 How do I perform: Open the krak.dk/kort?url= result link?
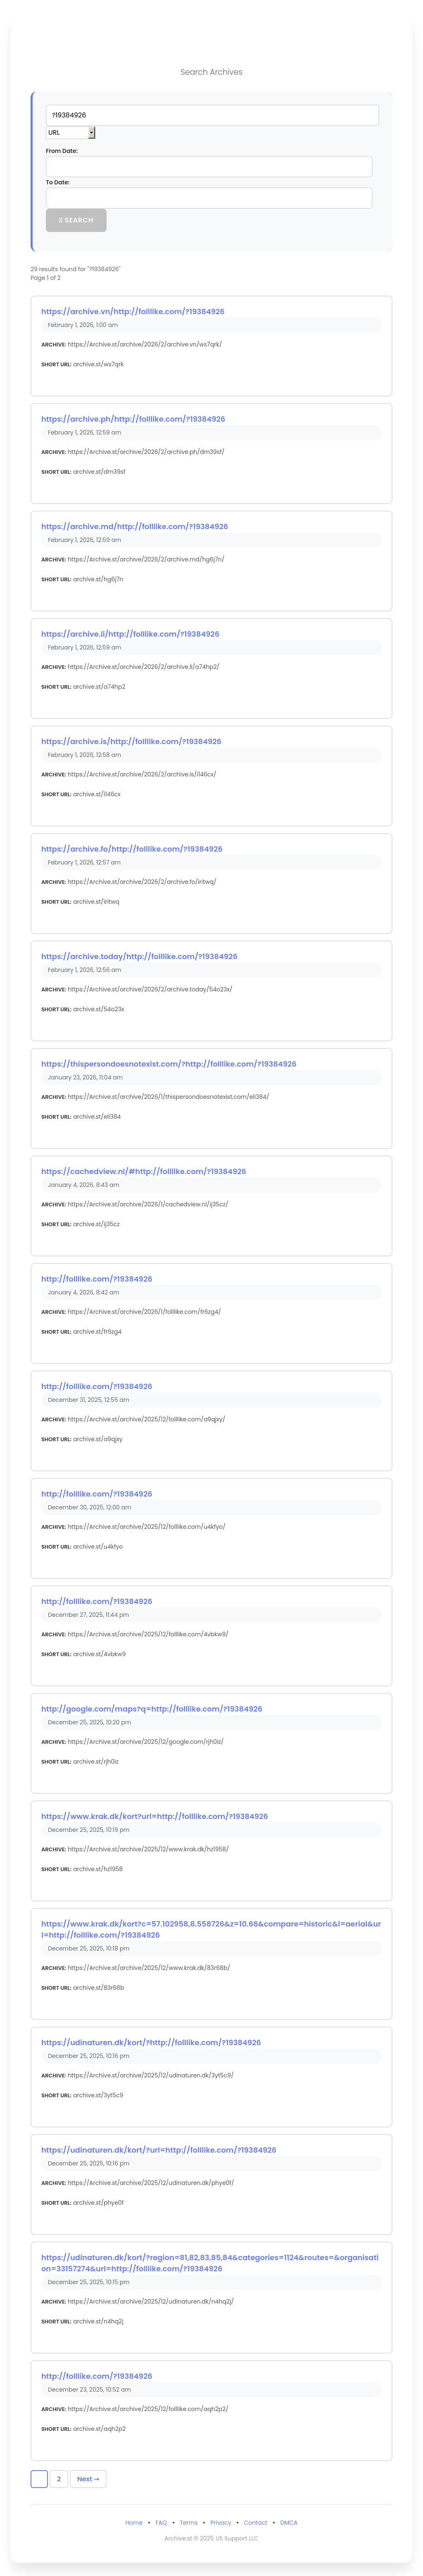point(154,1816)
